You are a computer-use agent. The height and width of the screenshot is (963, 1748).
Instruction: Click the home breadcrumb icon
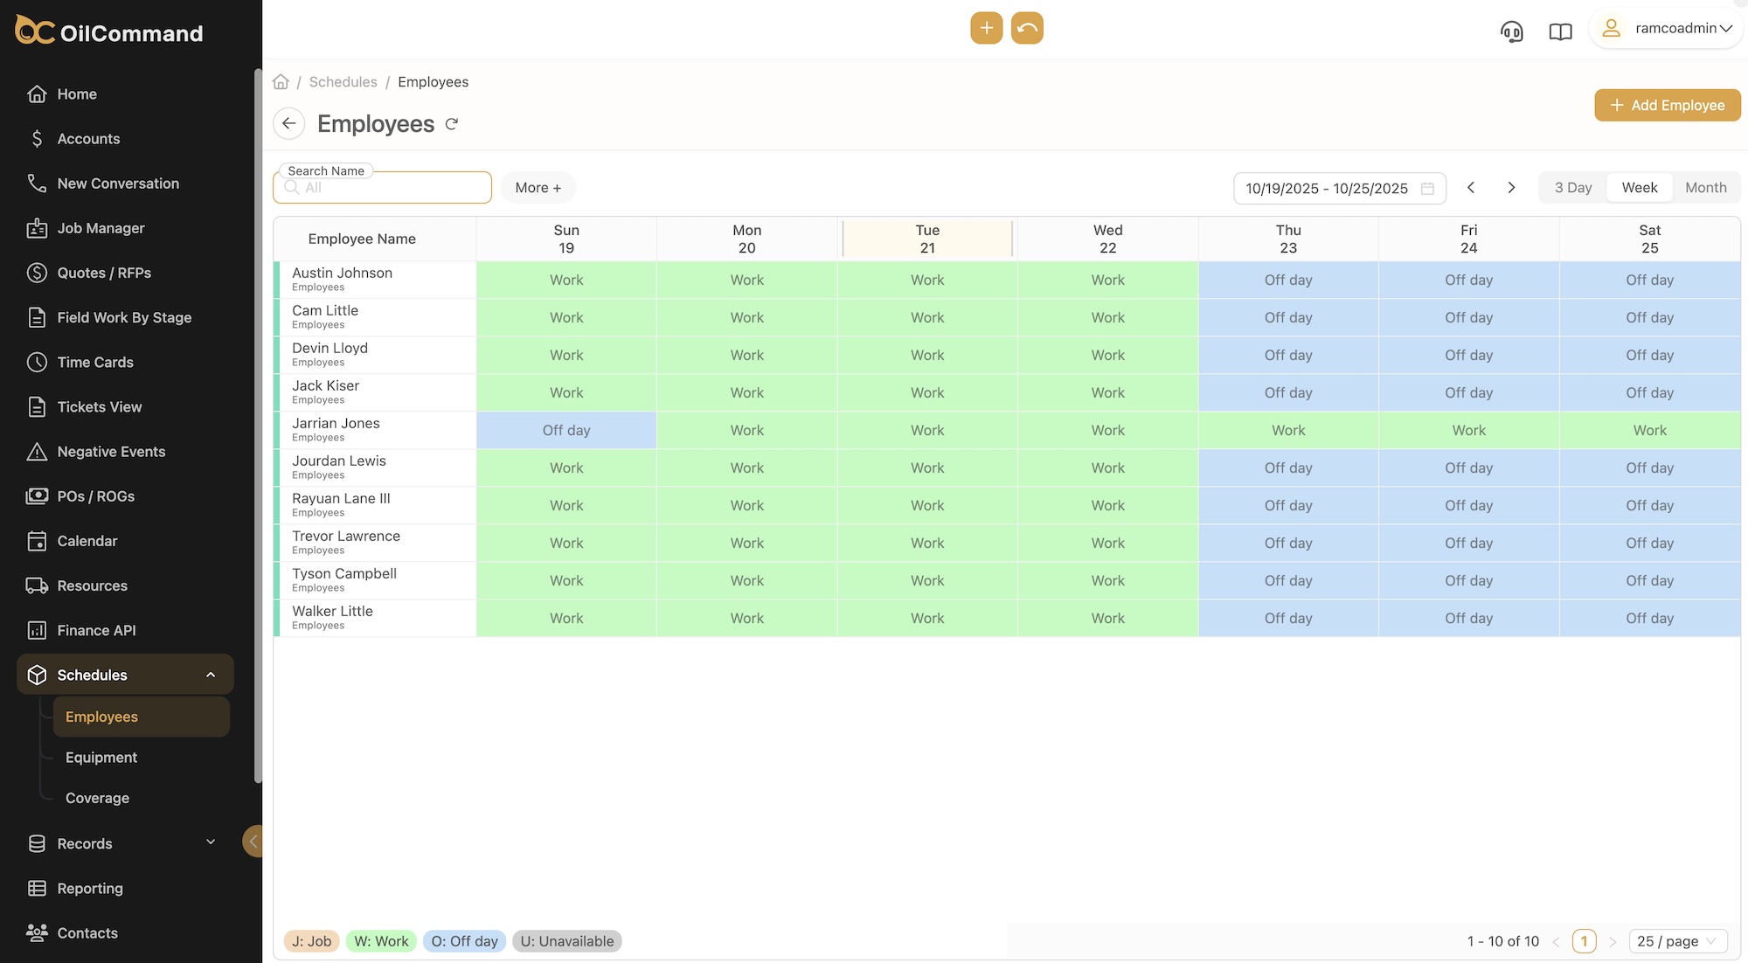[x=281, y=82]
